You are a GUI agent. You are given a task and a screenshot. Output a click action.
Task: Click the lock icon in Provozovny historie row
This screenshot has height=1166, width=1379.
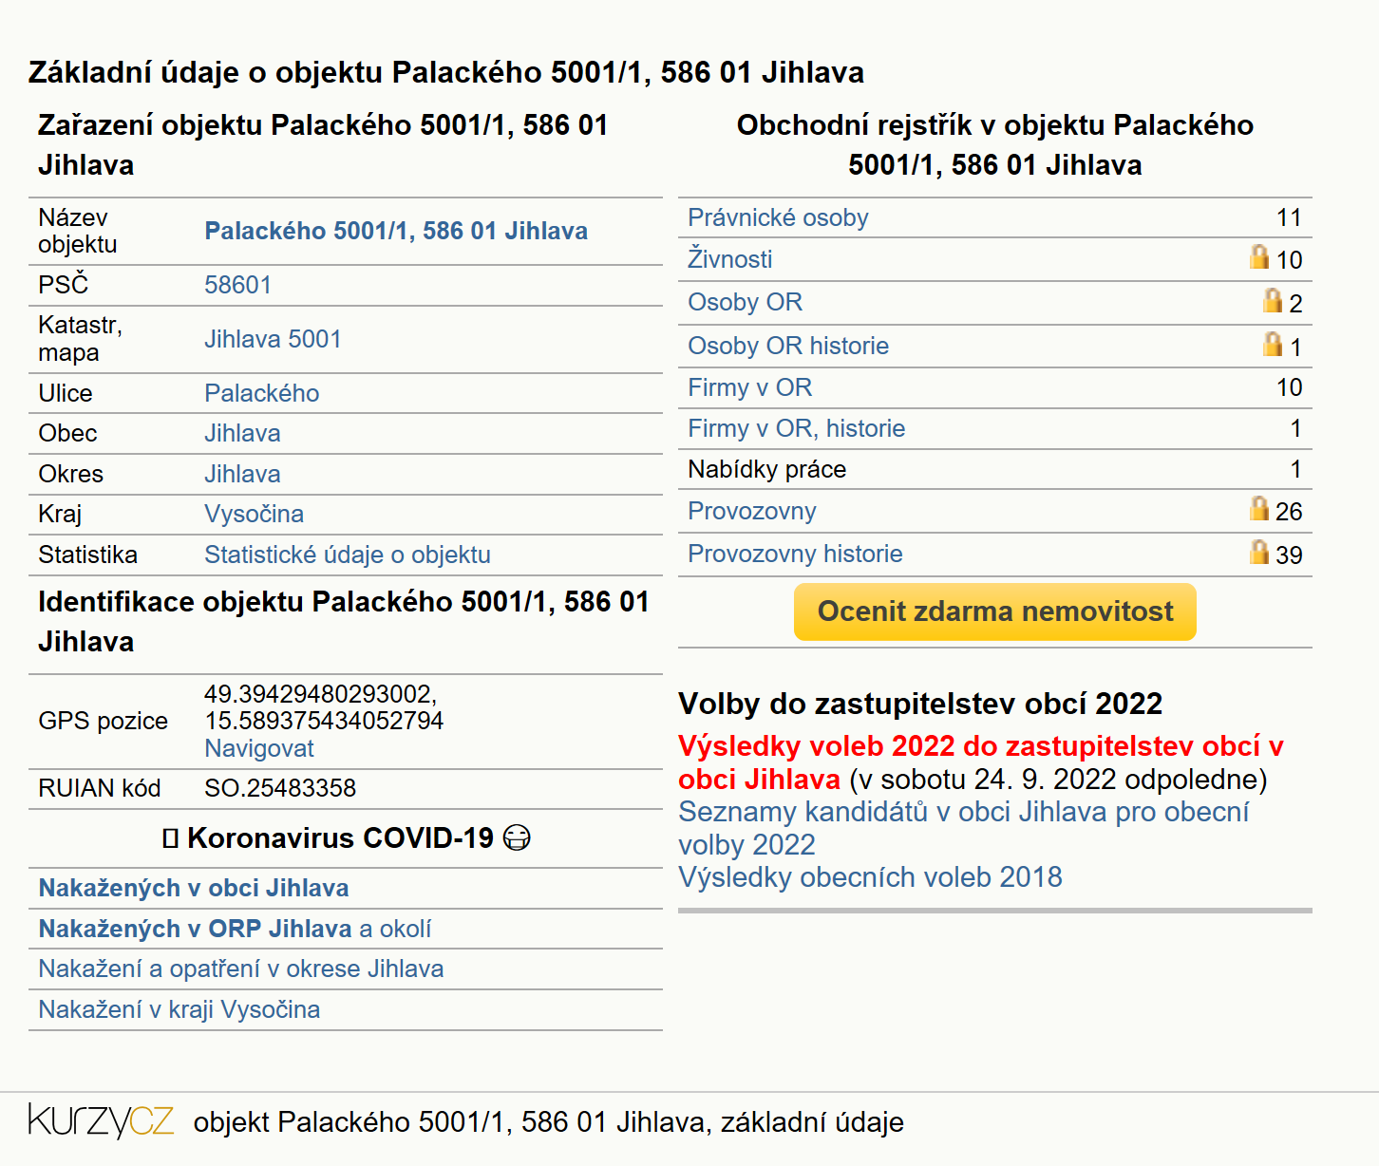coord(1259,553)
